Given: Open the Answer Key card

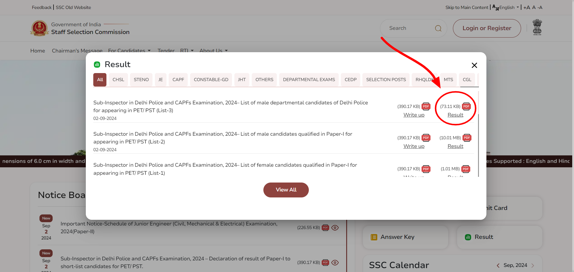Looking at the screenshot, I should tap(405, 237).
